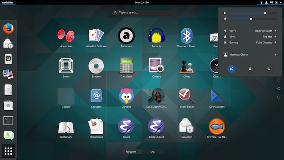This screenshot has height=160, width=284.
Task: Launch the Boxes app
Action: 66,68
